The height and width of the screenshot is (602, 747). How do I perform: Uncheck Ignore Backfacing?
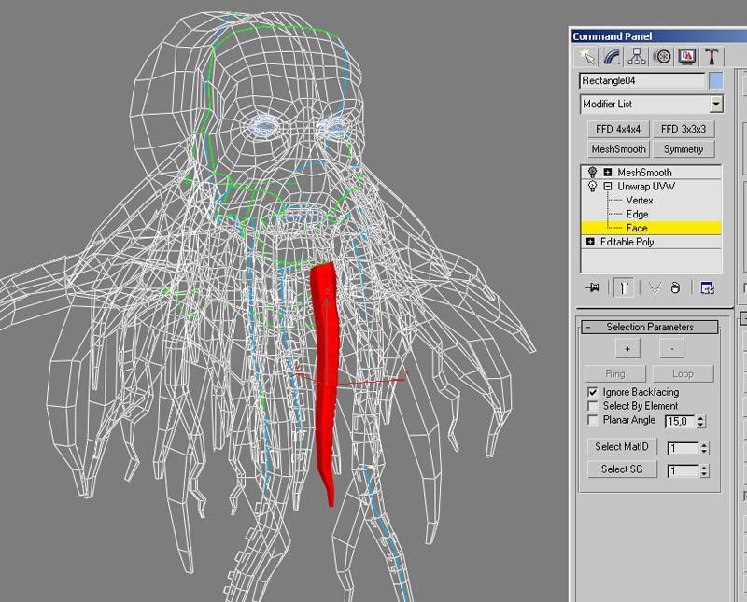point(592,392)
